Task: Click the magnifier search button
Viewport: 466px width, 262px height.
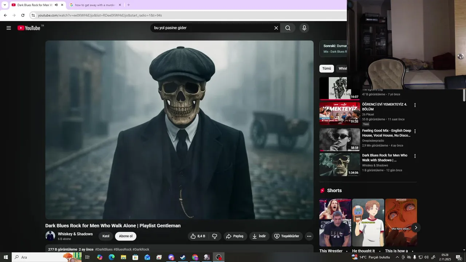Action: pyautogui.click(x=288, y=28)
